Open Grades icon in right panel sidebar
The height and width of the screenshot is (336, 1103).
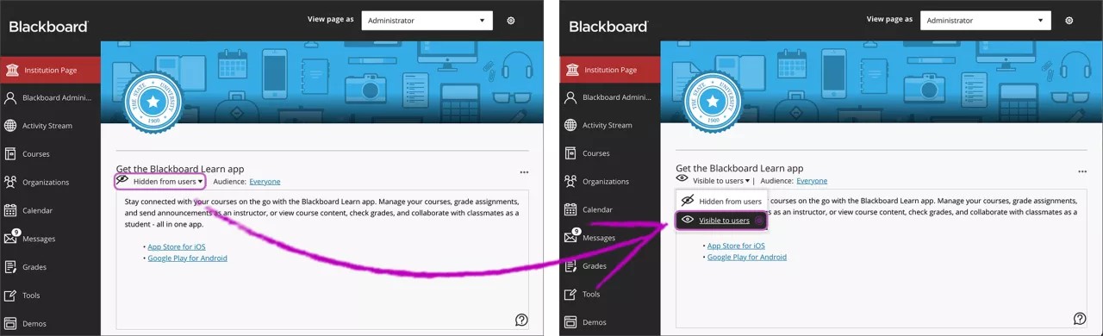point(570,266)
